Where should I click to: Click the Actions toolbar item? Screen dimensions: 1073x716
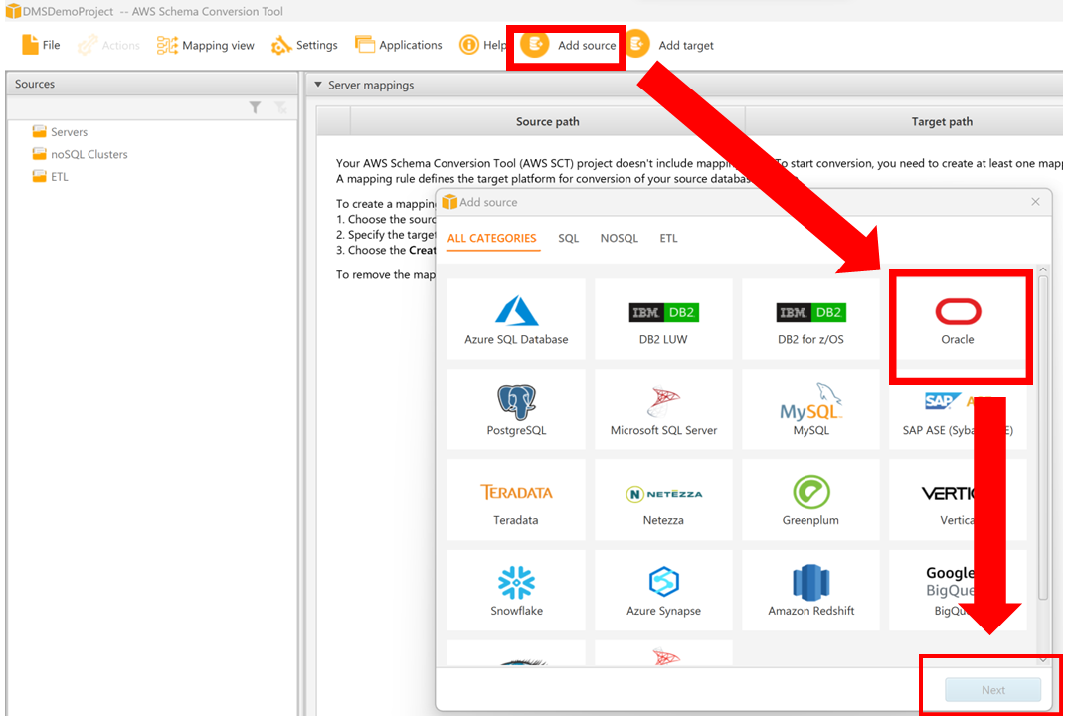coord(108,45)
